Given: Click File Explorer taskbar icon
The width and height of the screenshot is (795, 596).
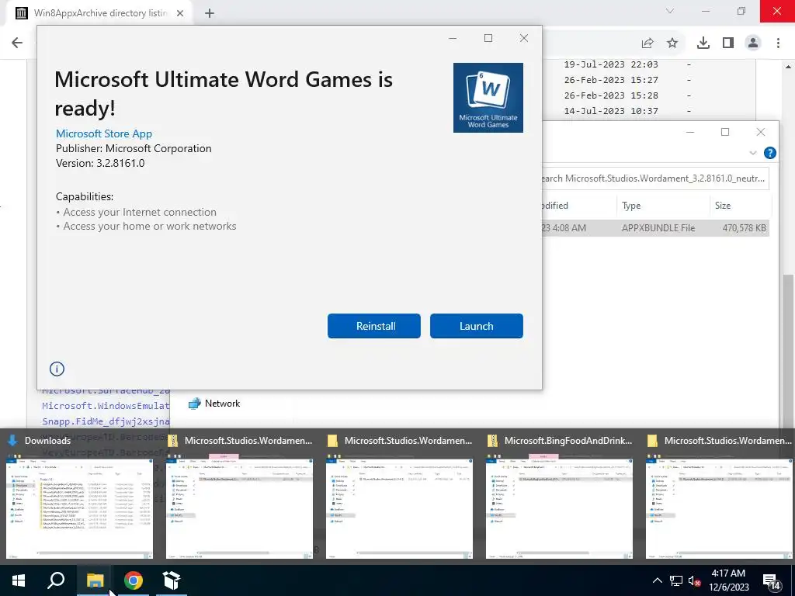Looking at the screenshot, I should [x=95, y=580].
